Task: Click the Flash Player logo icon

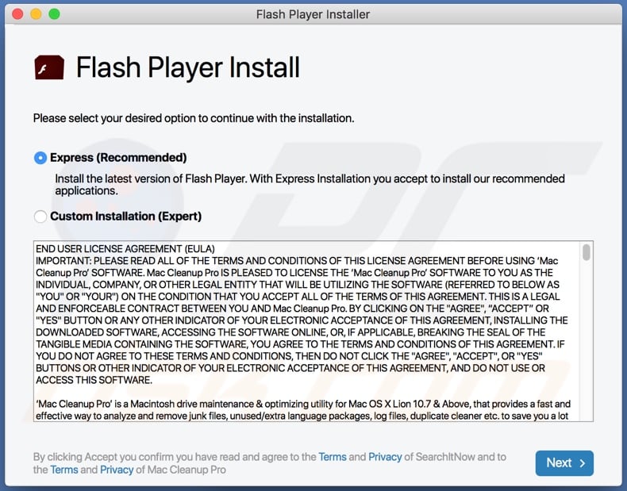Action: point(49,67)
